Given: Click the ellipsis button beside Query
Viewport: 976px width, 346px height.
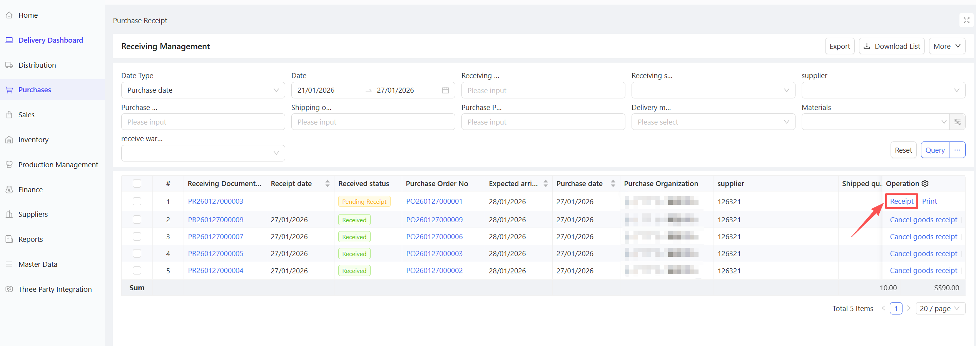Looking at the screenshot, I should click(957, 150).
